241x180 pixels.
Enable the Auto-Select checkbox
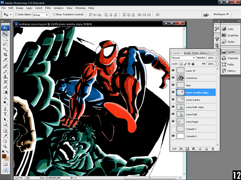tap(16, 14)
